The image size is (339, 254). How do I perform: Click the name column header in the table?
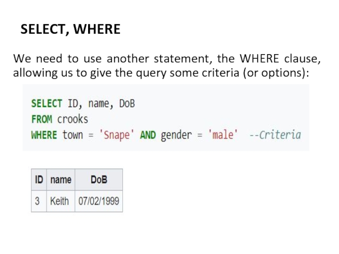(x=61, y=179)
